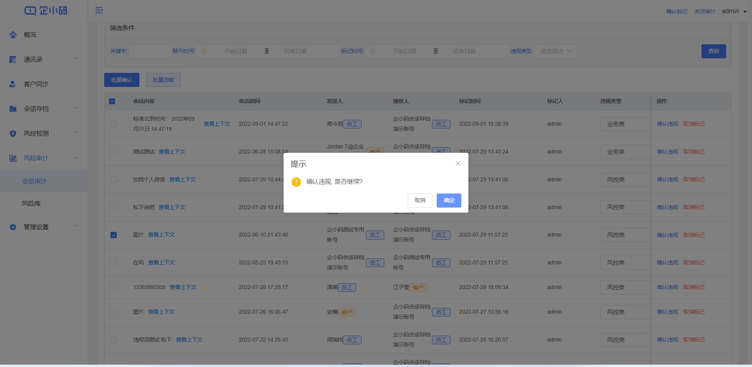752x367 pixels.
Task: Open 风控类 dropdown in the 在吗 row
Action: [x=625, y=263]
